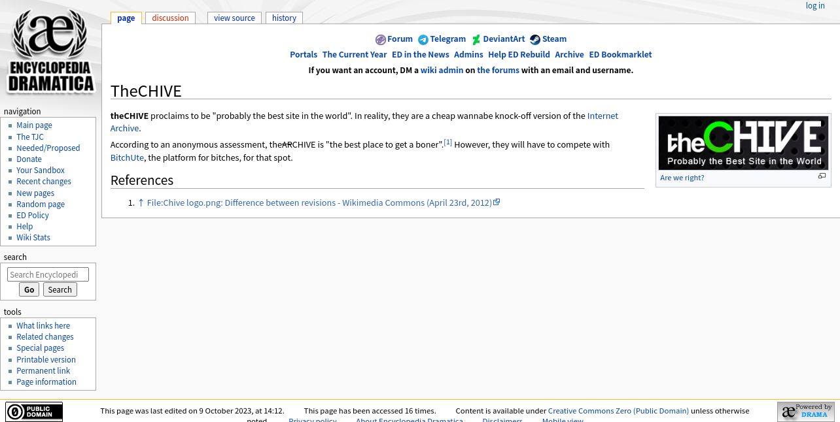Viewport: 840px width, 422px height.
Task: Open ED in the News link
Action: [x=421, y=55]
